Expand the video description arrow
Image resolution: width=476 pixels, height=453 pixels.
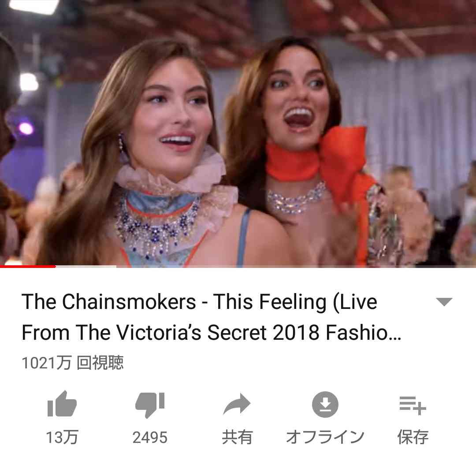[444, 301]
